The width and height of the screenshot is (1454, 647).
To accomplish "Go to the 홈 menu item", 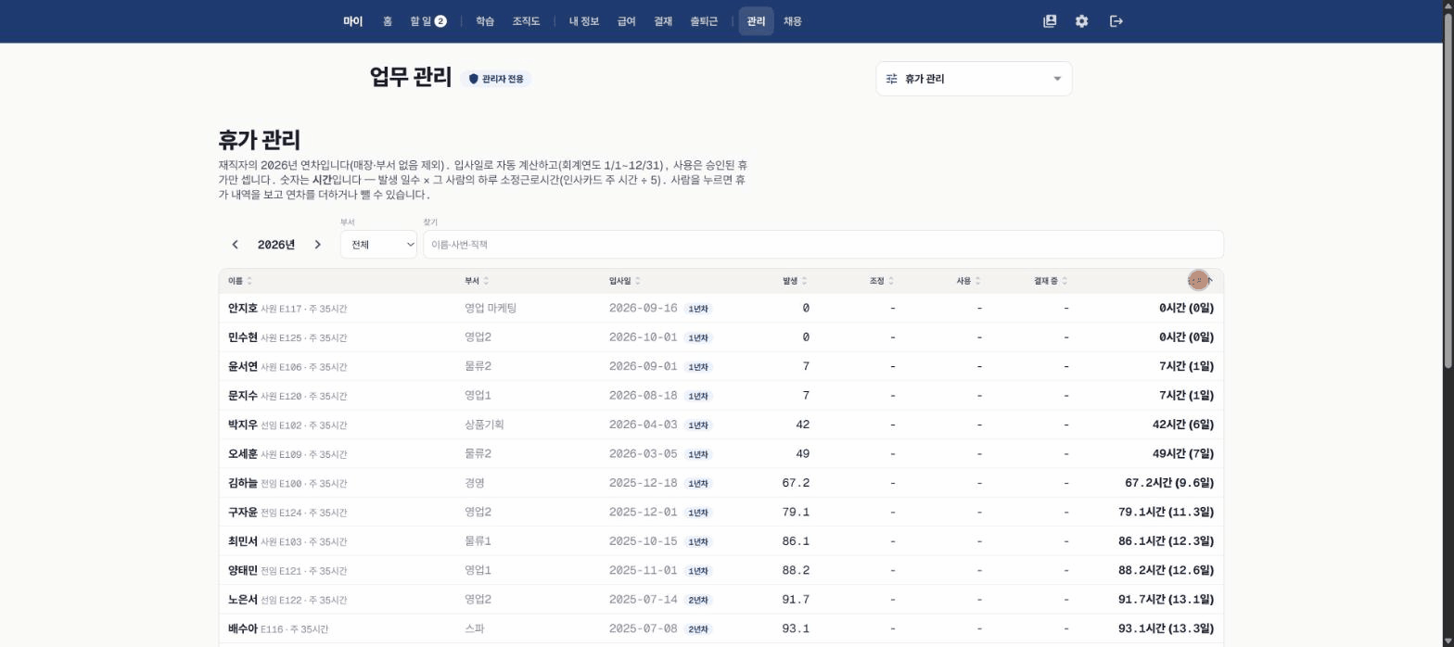I will pyautogui.click(x=388, y=21).
